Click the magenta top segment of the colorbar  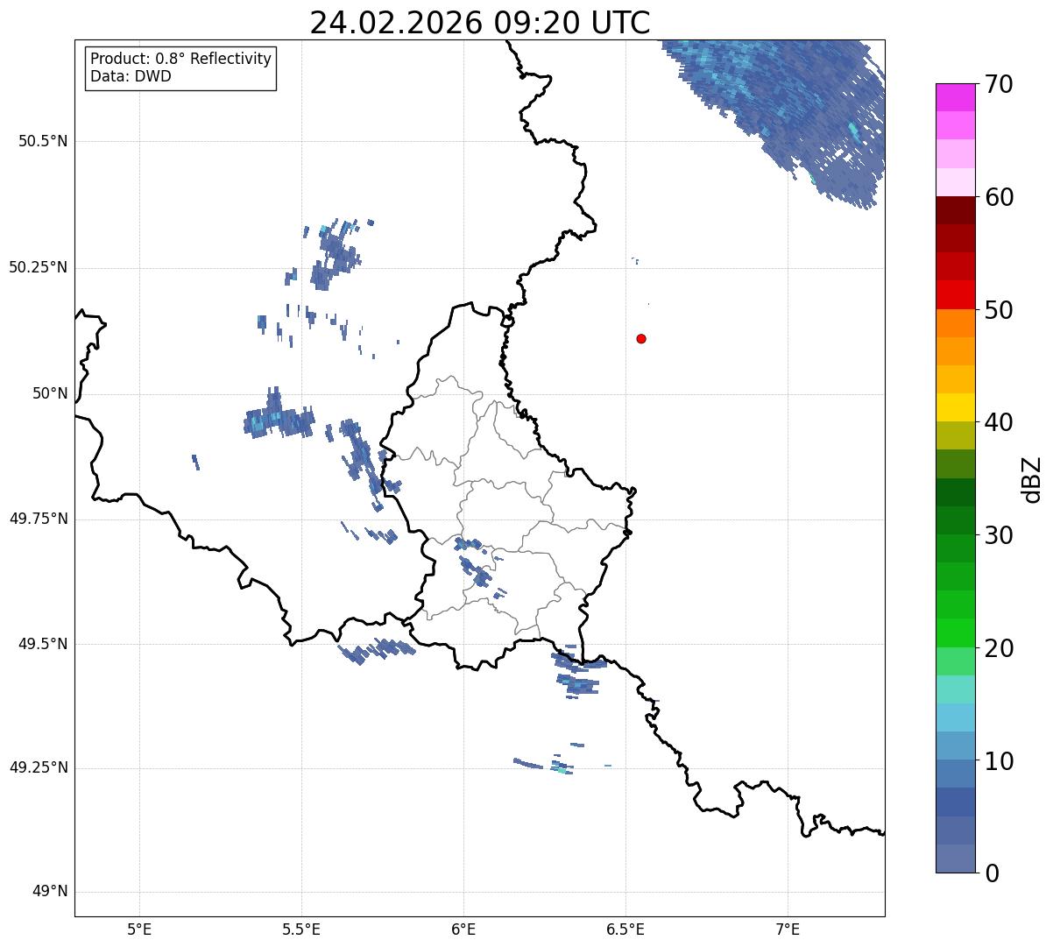click(x=956, y=97)
